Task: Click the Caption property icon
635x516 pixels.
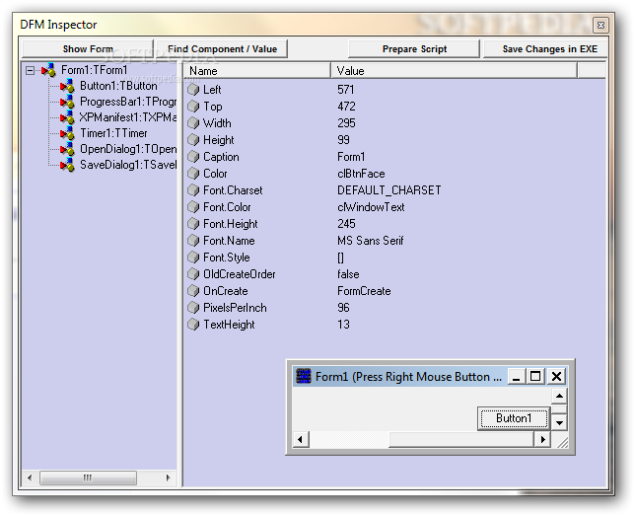Action: (193, 157)
